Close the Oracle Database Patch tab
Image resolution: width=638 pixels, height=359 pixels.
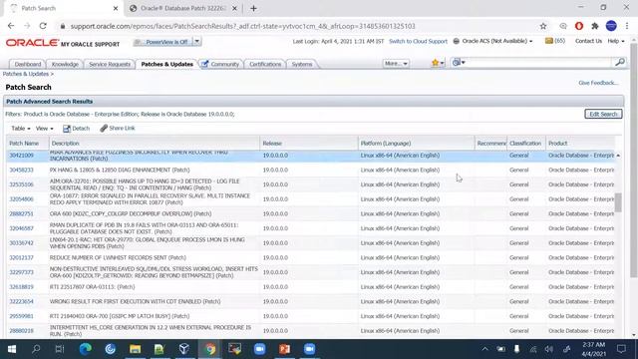point(235,8)
